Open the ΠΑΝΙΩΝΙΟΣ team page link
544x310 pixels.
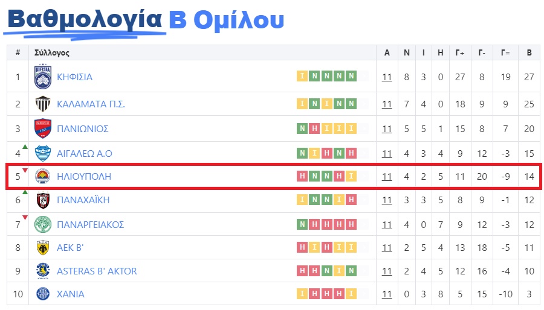(x=83, y=128)
